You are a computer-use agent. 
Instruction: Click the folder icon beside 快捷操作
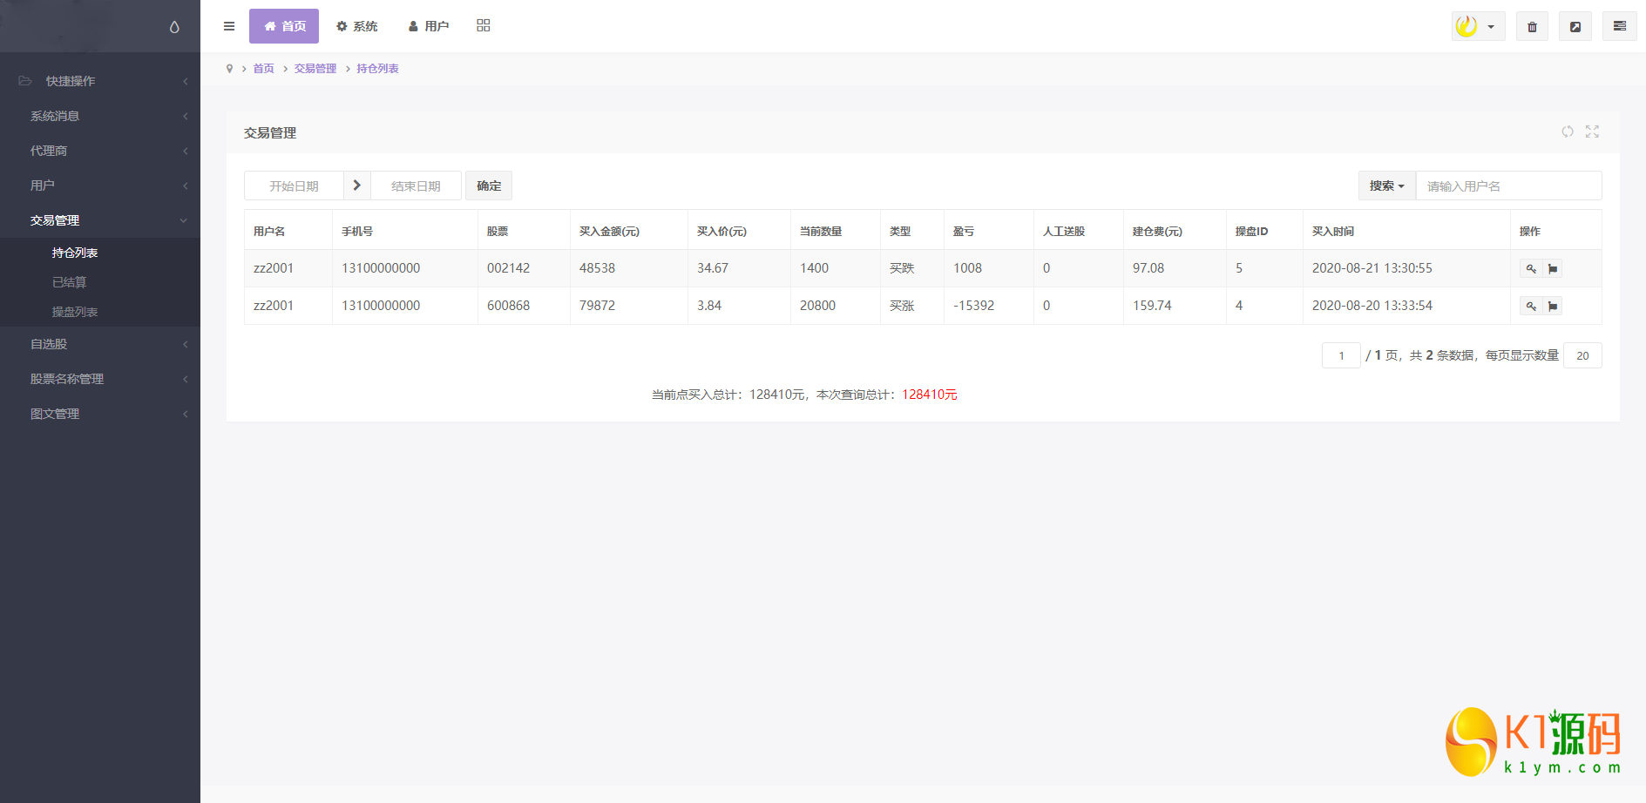tap(25, 81)
